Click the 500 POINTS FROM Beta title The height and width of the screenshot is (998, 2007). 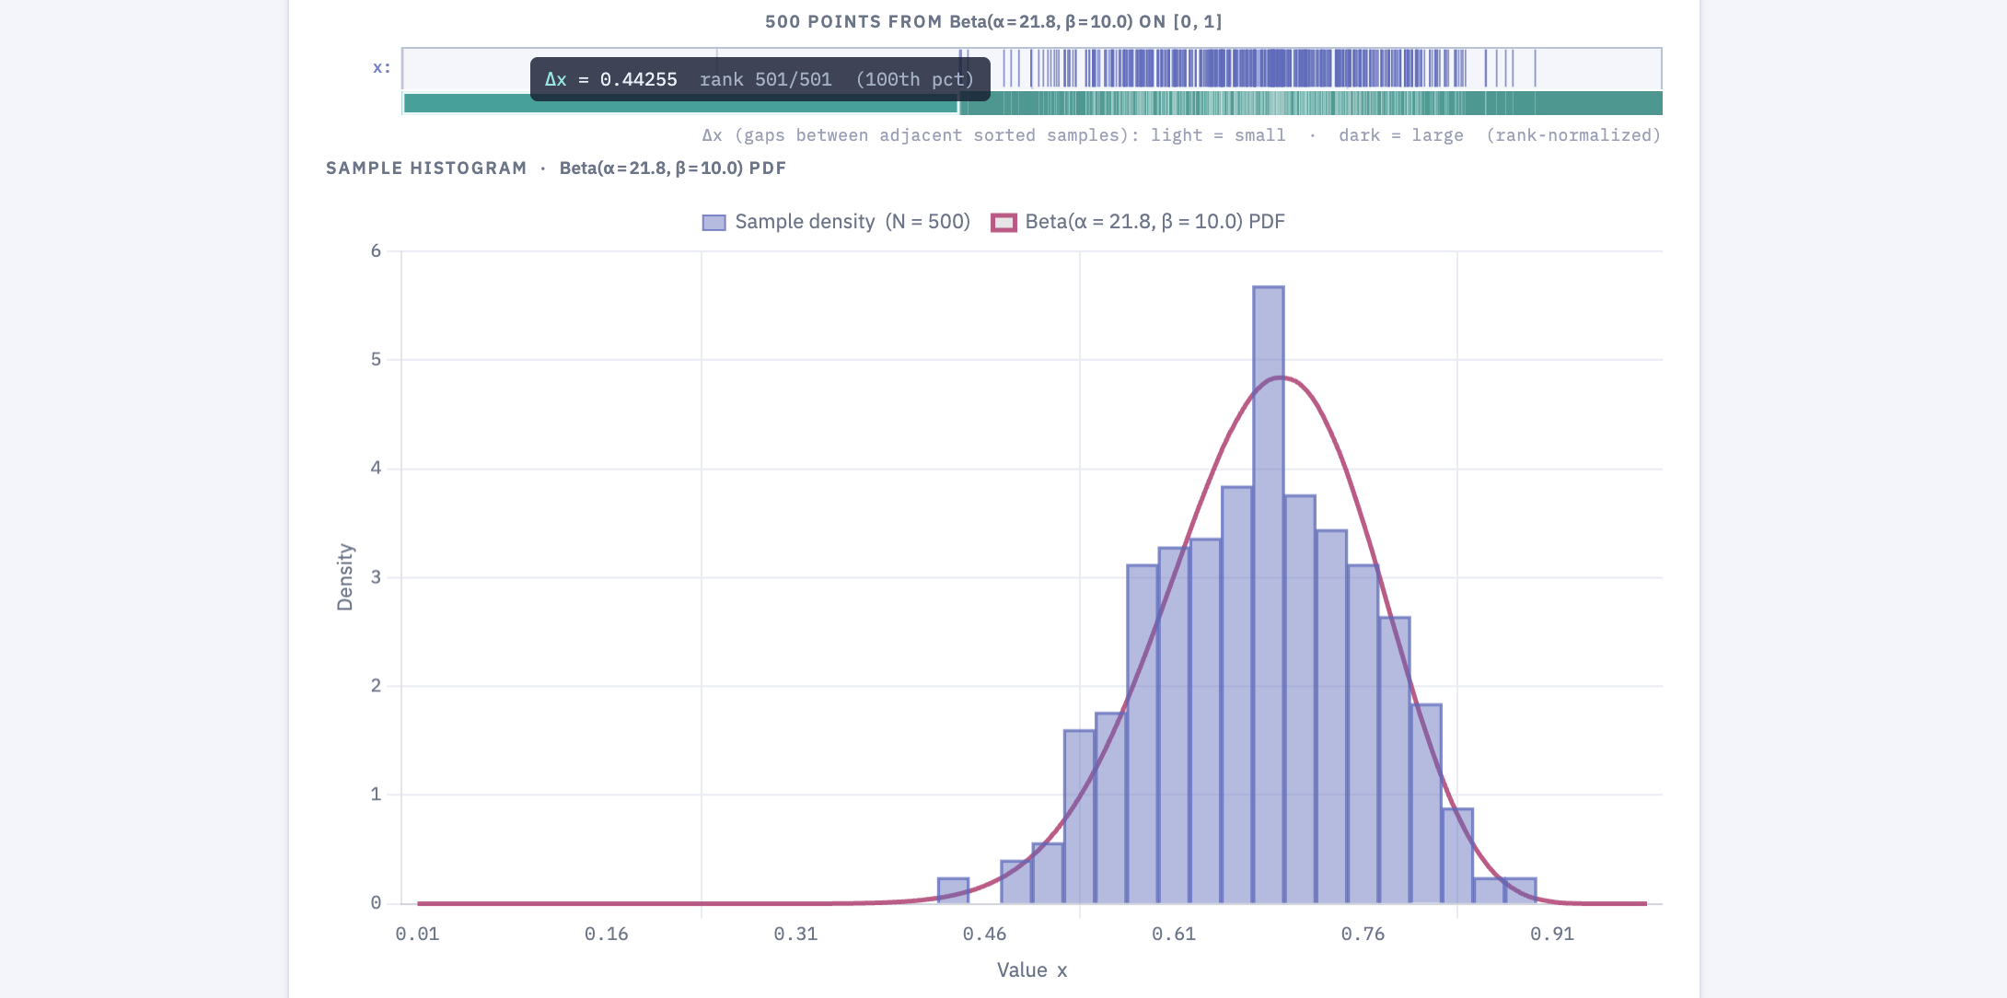994,21
